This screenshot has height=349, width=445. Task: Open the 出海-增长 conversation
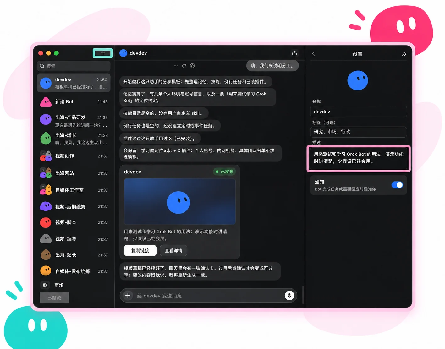click(x=74, y=139)
